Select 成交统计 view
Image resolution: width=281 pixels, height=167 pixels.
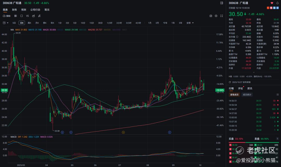click(x=247, y=95)
